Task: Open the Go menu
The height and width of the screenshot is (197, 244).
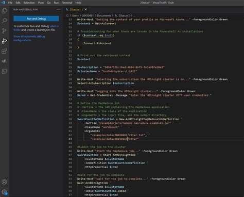Action: point(49,3)
